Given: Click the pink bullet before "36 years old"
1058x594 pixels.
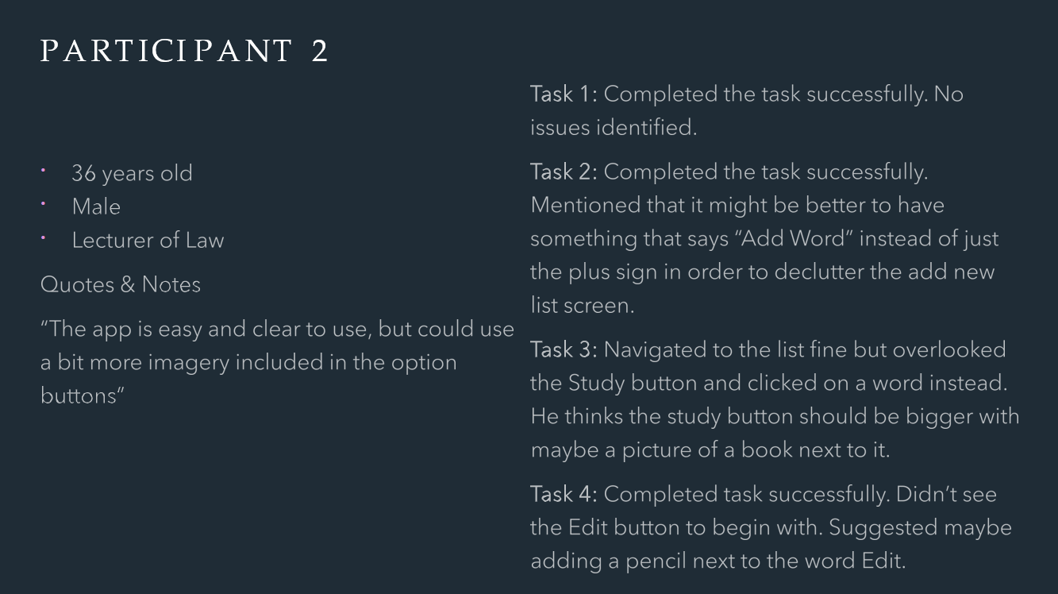Looking at the screenshot, I should click(44, 169).
